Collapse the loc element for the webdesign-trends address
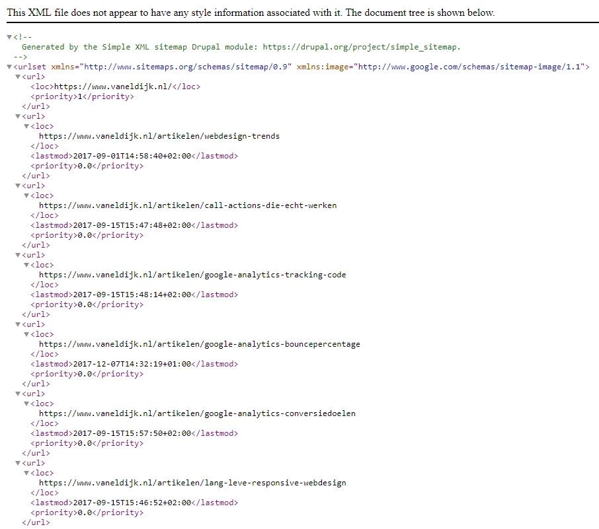This screenshot has height=529, width=599. tap(26, 126)
